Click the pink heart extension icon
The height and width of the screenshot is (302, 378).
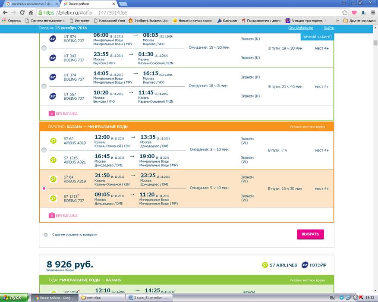354,13
